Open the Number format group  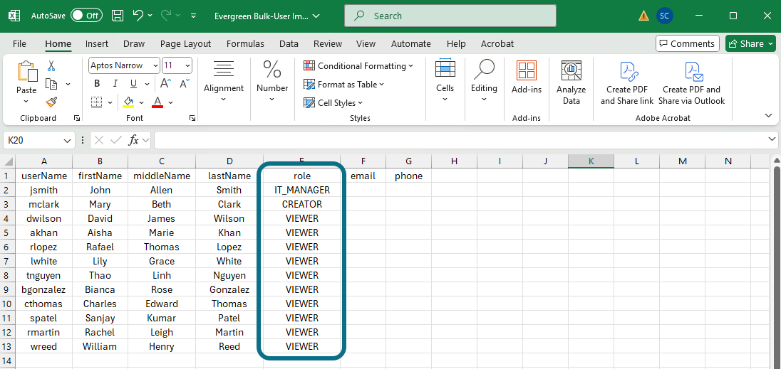(272, 81)
